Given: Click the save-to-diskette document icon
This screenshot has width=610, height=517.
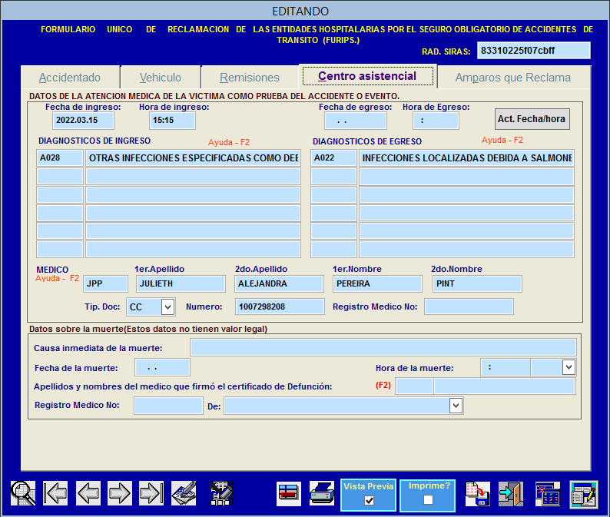Looking at the screenshot, I should click(478, 493).
